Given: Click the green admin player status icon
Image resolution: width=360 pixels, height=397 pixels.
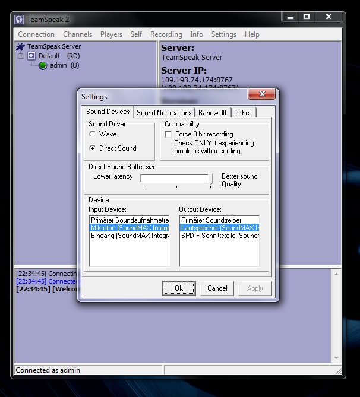Looking at the screenshot, I should click(43, 66).
